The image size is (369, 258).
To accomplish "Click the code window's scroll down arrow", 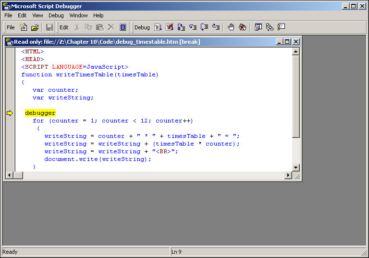I will pos(296,167).
